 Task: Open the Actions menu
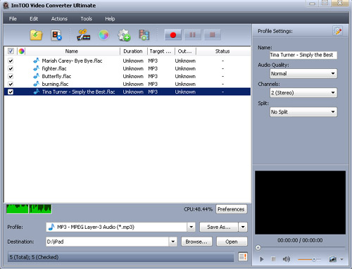pyautogui.click(x=59, y=19)
